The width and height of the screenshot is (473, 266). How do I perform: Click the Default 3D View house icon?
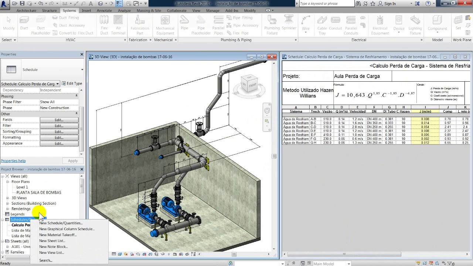tap(100, 3)
